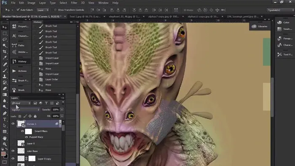
Task: Open the Libraries panel
Action: click(x=260, y=26)
